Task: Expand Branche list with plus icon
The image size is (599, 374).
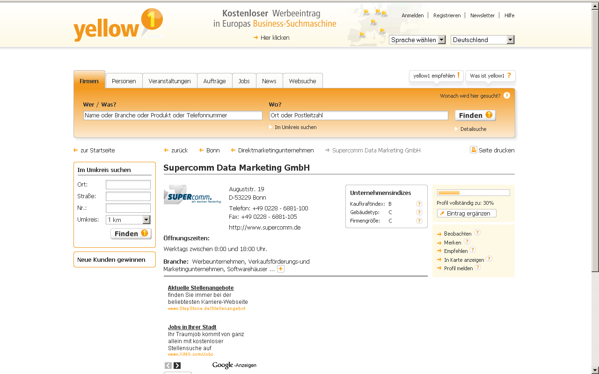Action: [x=281, y=269]
